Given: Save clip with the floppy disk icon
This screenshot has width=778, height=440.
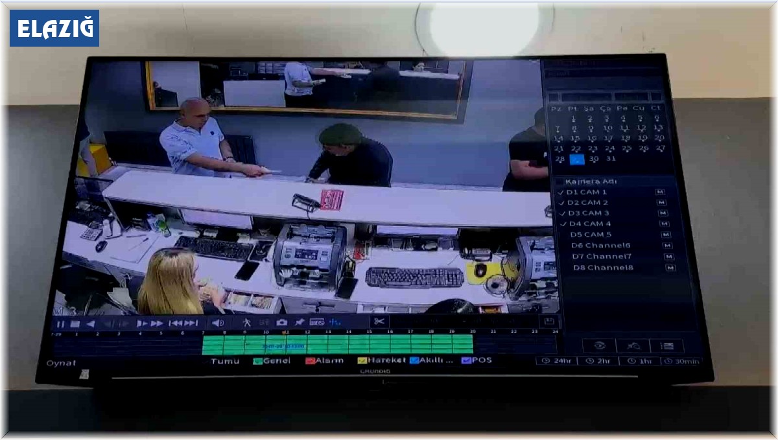Looking at the screenshot, I should tap(548, 321).
